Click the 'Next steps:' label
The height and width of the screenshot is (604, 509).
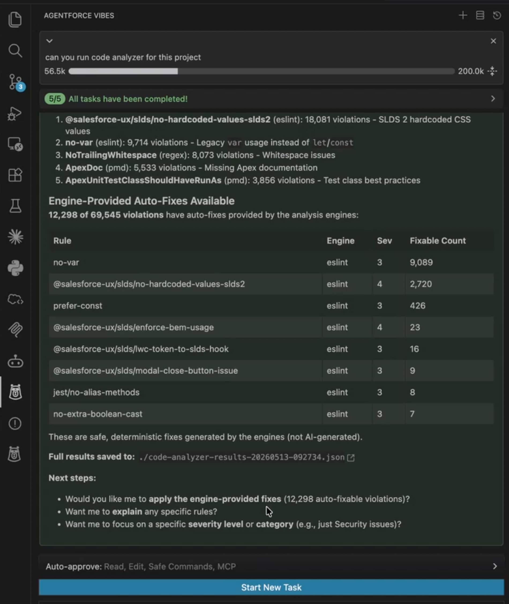tap(72, 478)
